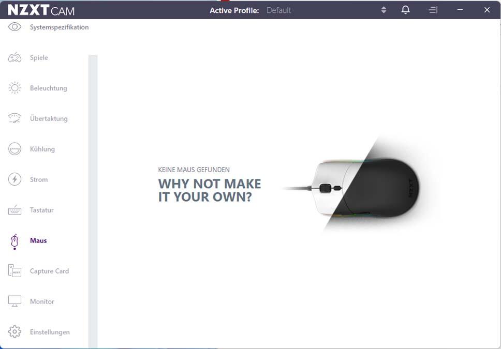The width and height of the screenshot is (501, 349).
Task: Click the "WHY NOT MAKE IT YOUR OWN?" headline
Action: tap(210, 190)
